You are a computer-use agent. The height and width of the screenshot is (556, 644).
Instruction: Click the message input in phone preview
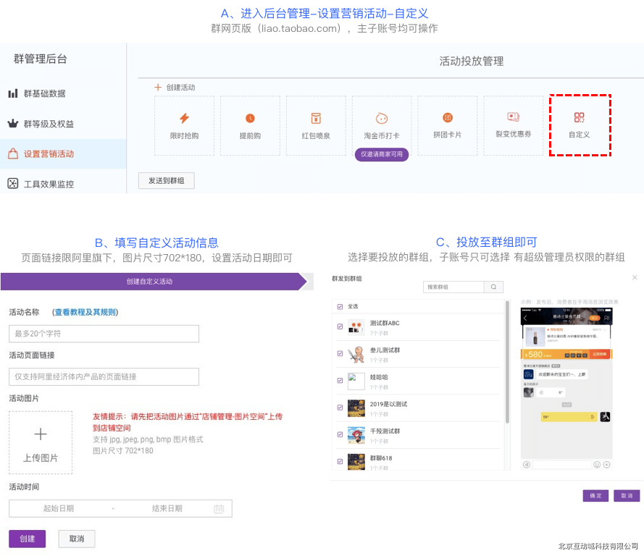click(x=562, y=465)
